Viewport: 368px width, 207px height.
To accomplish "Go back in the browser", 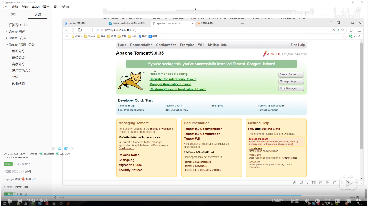I will pos(67,30).
